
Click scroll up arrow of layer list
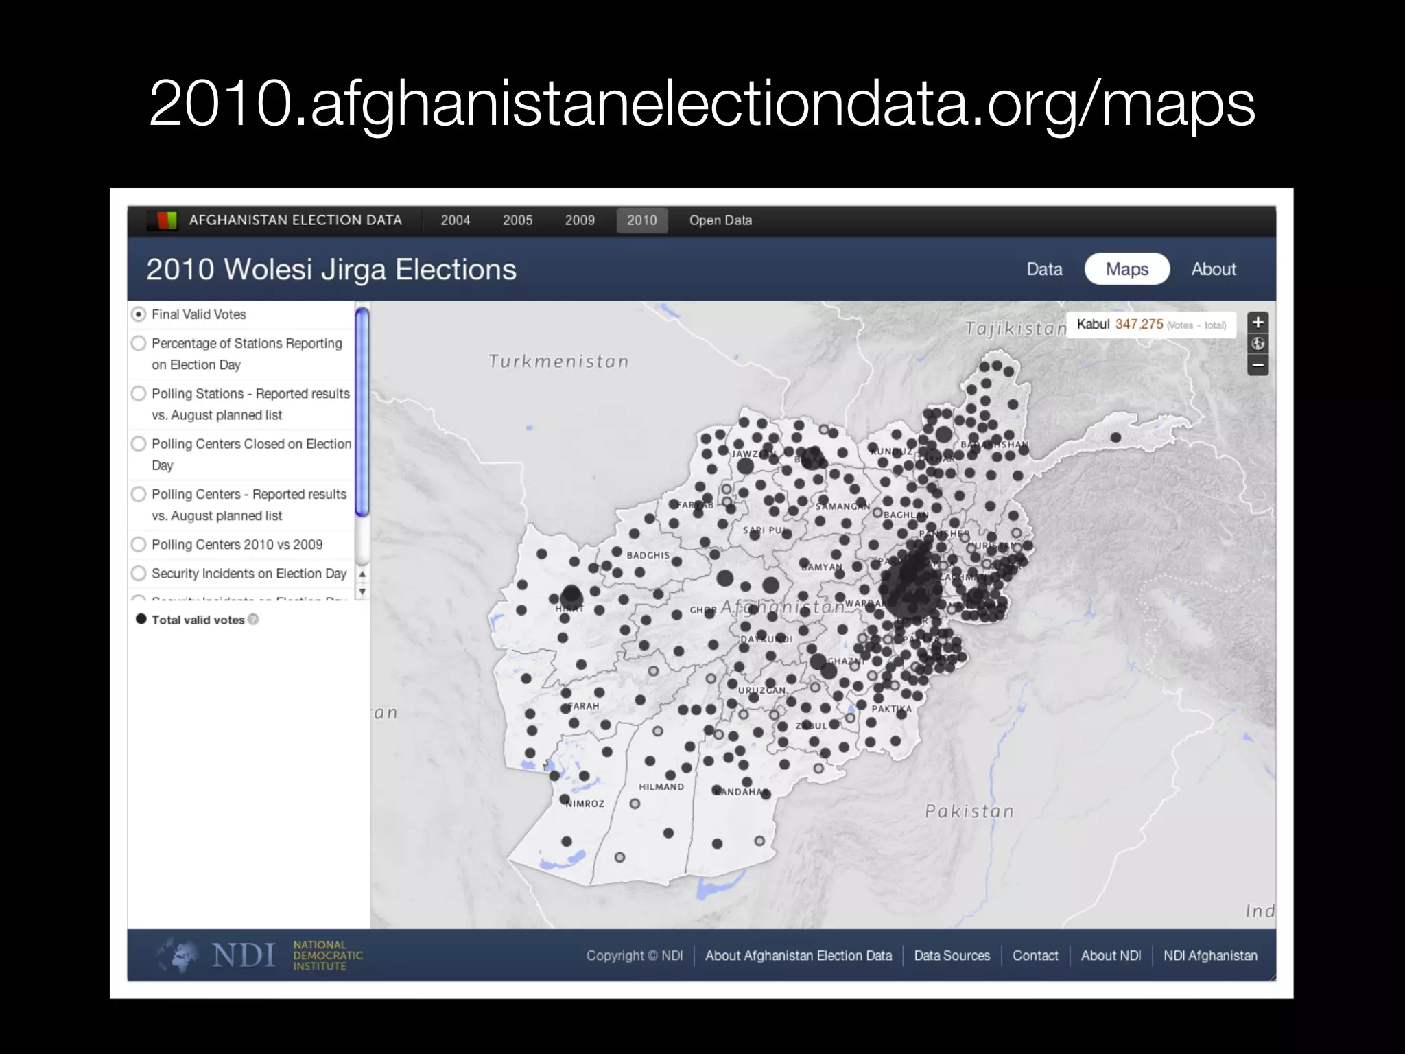click(x=362, y=574)
